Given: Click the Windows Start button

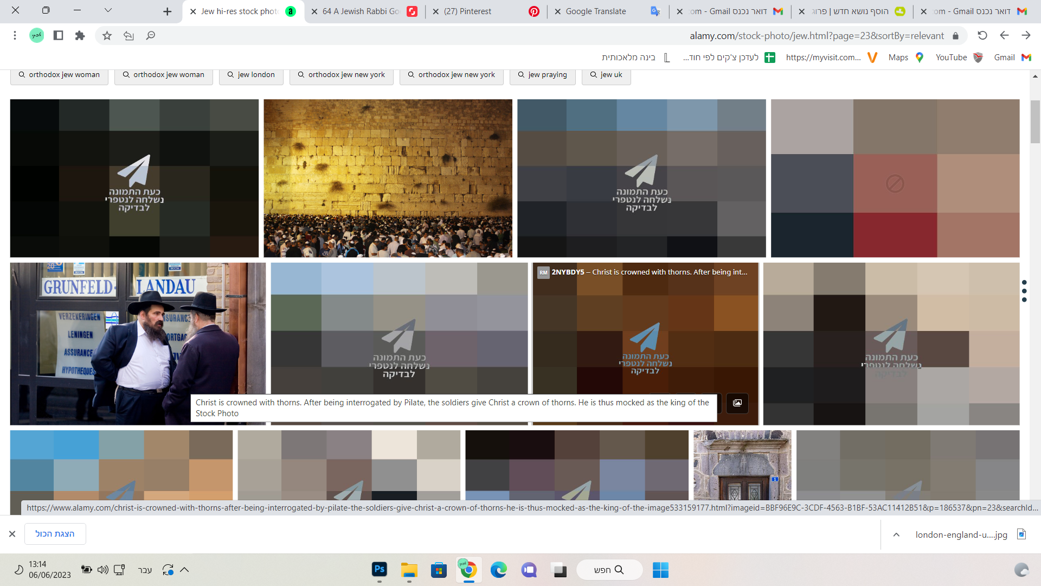Looking at the screenshot, I should [x=660, y=570].
